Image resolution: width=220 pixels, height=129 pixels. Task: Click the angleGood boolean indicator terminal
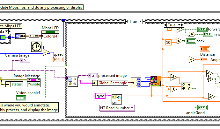[x=202, y=107]
